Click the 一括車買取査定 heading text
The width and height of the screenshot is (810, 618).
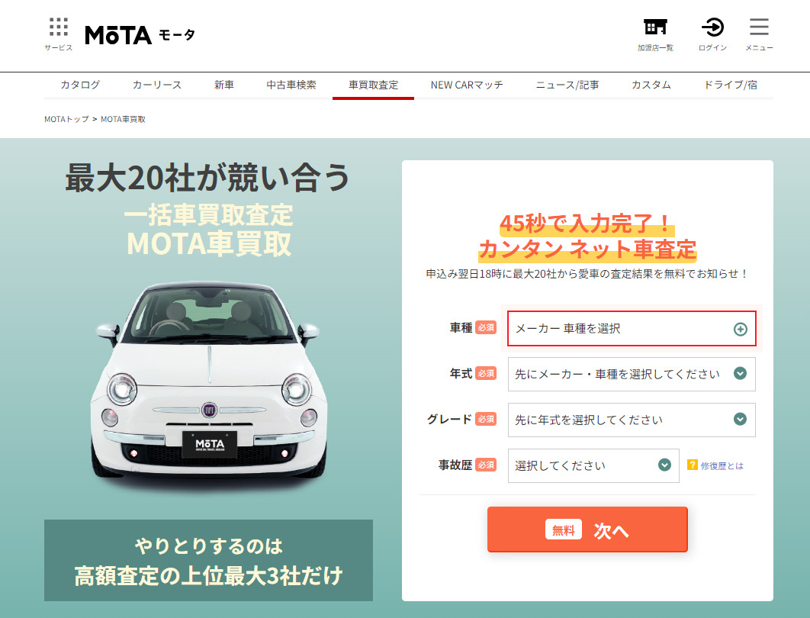tap(208, 215)
